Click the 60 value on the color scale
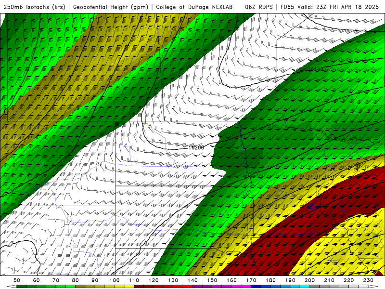The height and width of the screenshot is (289, 385). click(36, 280)
